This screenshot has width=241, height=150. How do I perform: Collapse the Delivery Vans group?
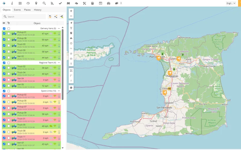pos(59,28)
